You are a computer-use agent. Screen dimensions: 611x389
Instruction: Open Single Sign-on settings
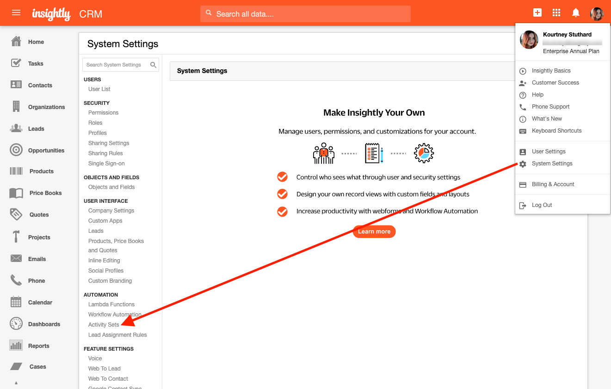point(106,164)
